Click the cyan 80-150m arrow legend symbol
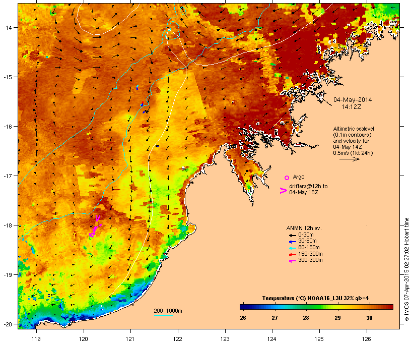The height and width of the screenshot is (343, 413). coord(292,248)
